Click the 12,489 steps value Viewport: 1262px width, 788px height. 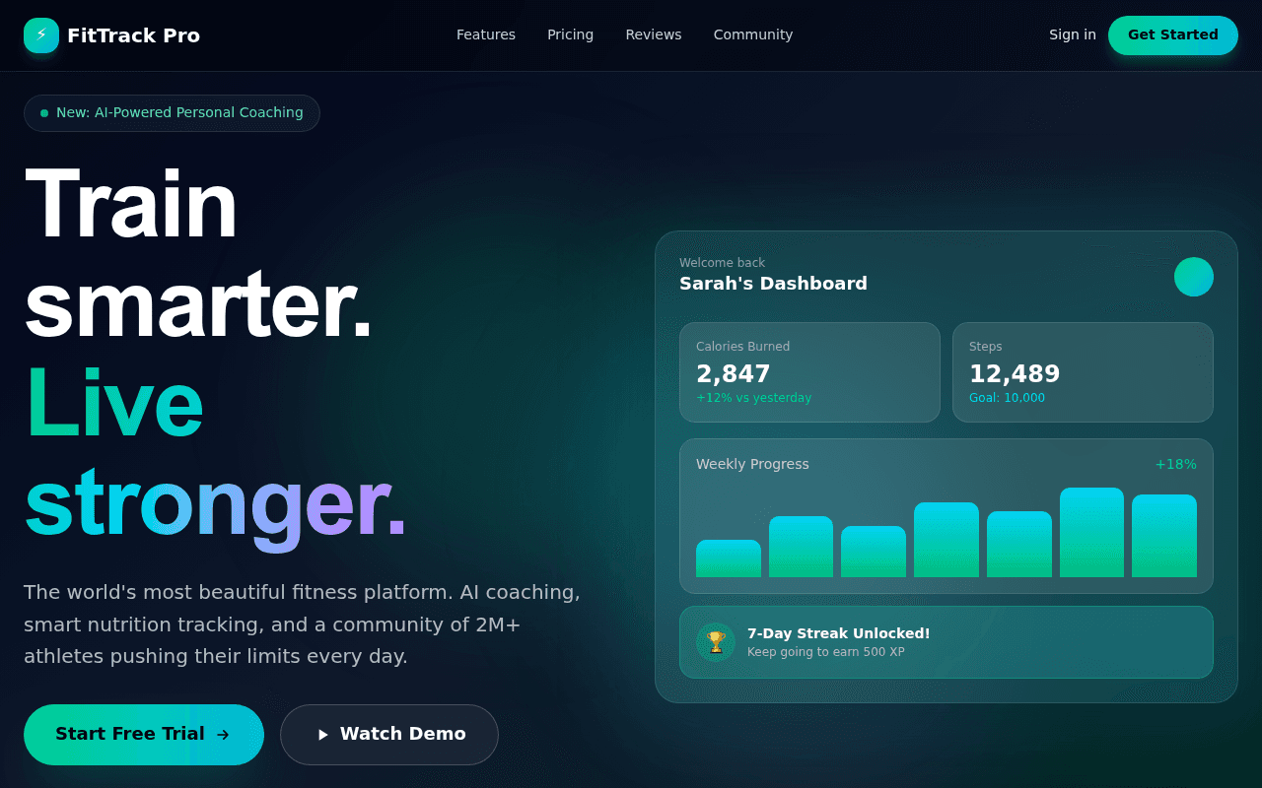[x=1015, y=374]
